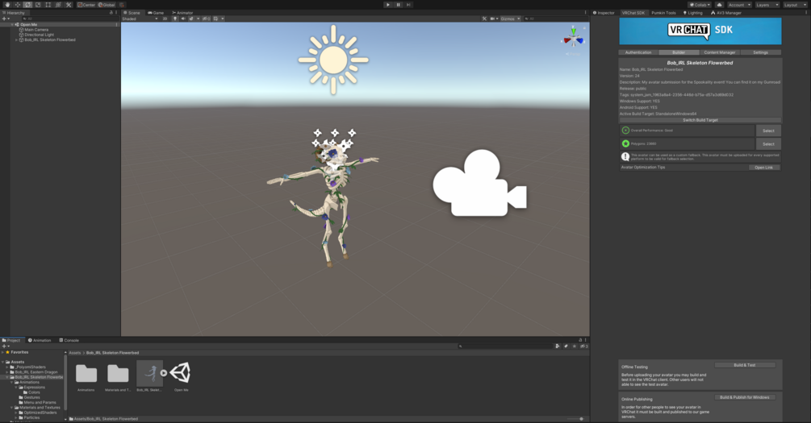Open the Hierarchy create plus menu
The height and width of the screenshot is (423, 811).
6,19
